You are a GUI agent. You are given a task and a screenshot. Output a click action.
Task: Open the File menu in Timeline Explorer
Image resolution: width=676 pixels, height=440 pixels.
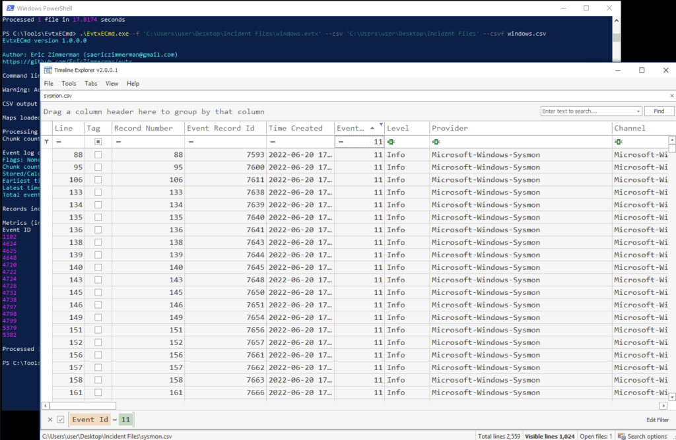pos(48,84)
